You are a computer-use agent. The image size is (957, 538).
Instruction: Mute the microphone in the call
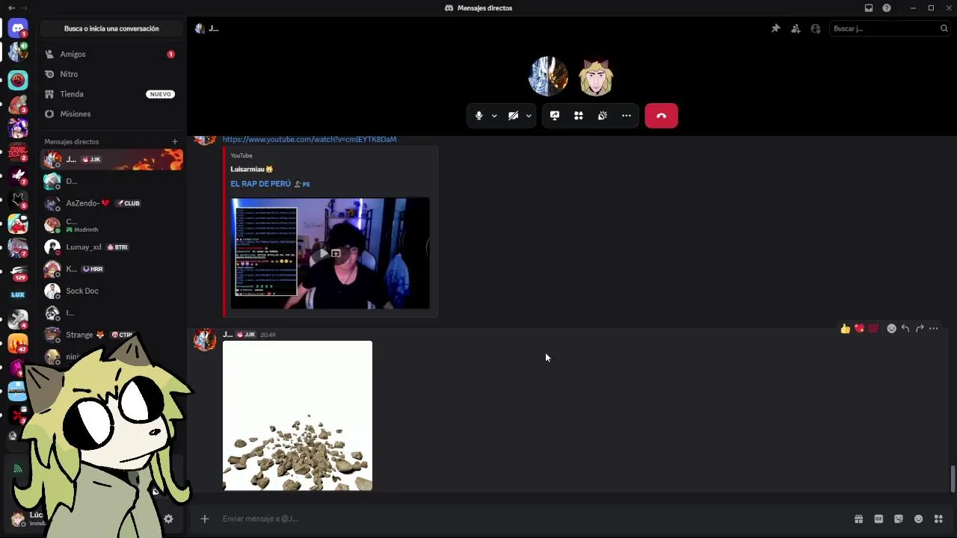[x=478, y=116]
